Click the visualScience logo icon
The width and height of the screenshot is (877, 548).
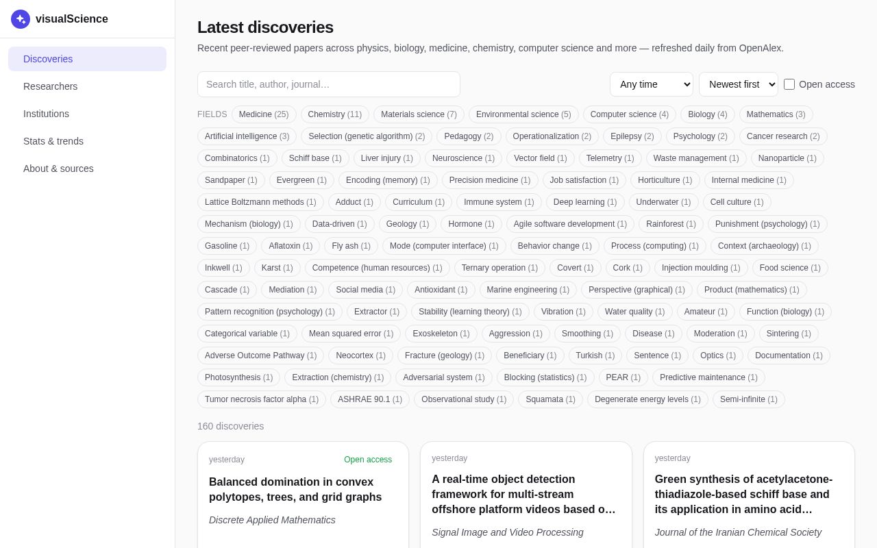[x=21, y=19]
